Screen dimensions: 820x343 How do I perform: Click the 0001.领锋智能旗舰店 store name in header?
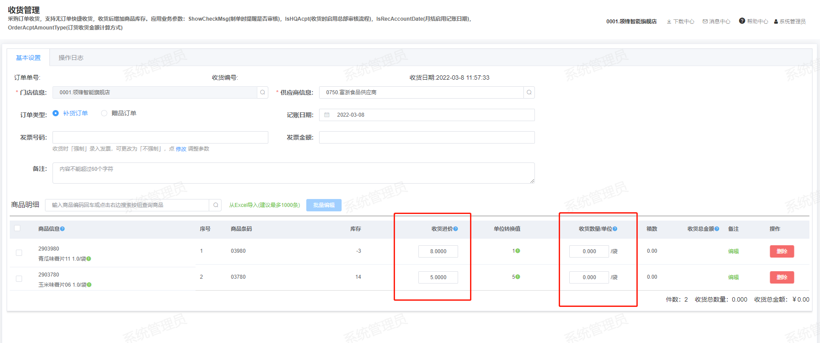[631, 22]
